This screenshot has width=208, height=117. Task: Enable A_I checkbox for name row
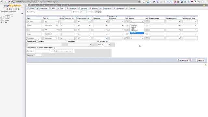pos(147,26)
